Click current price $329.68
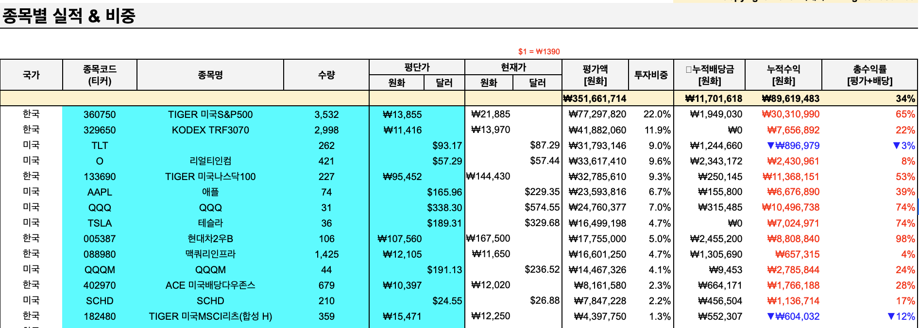The height and width of the screenshot is (328, 919). [x=542, y=223]
